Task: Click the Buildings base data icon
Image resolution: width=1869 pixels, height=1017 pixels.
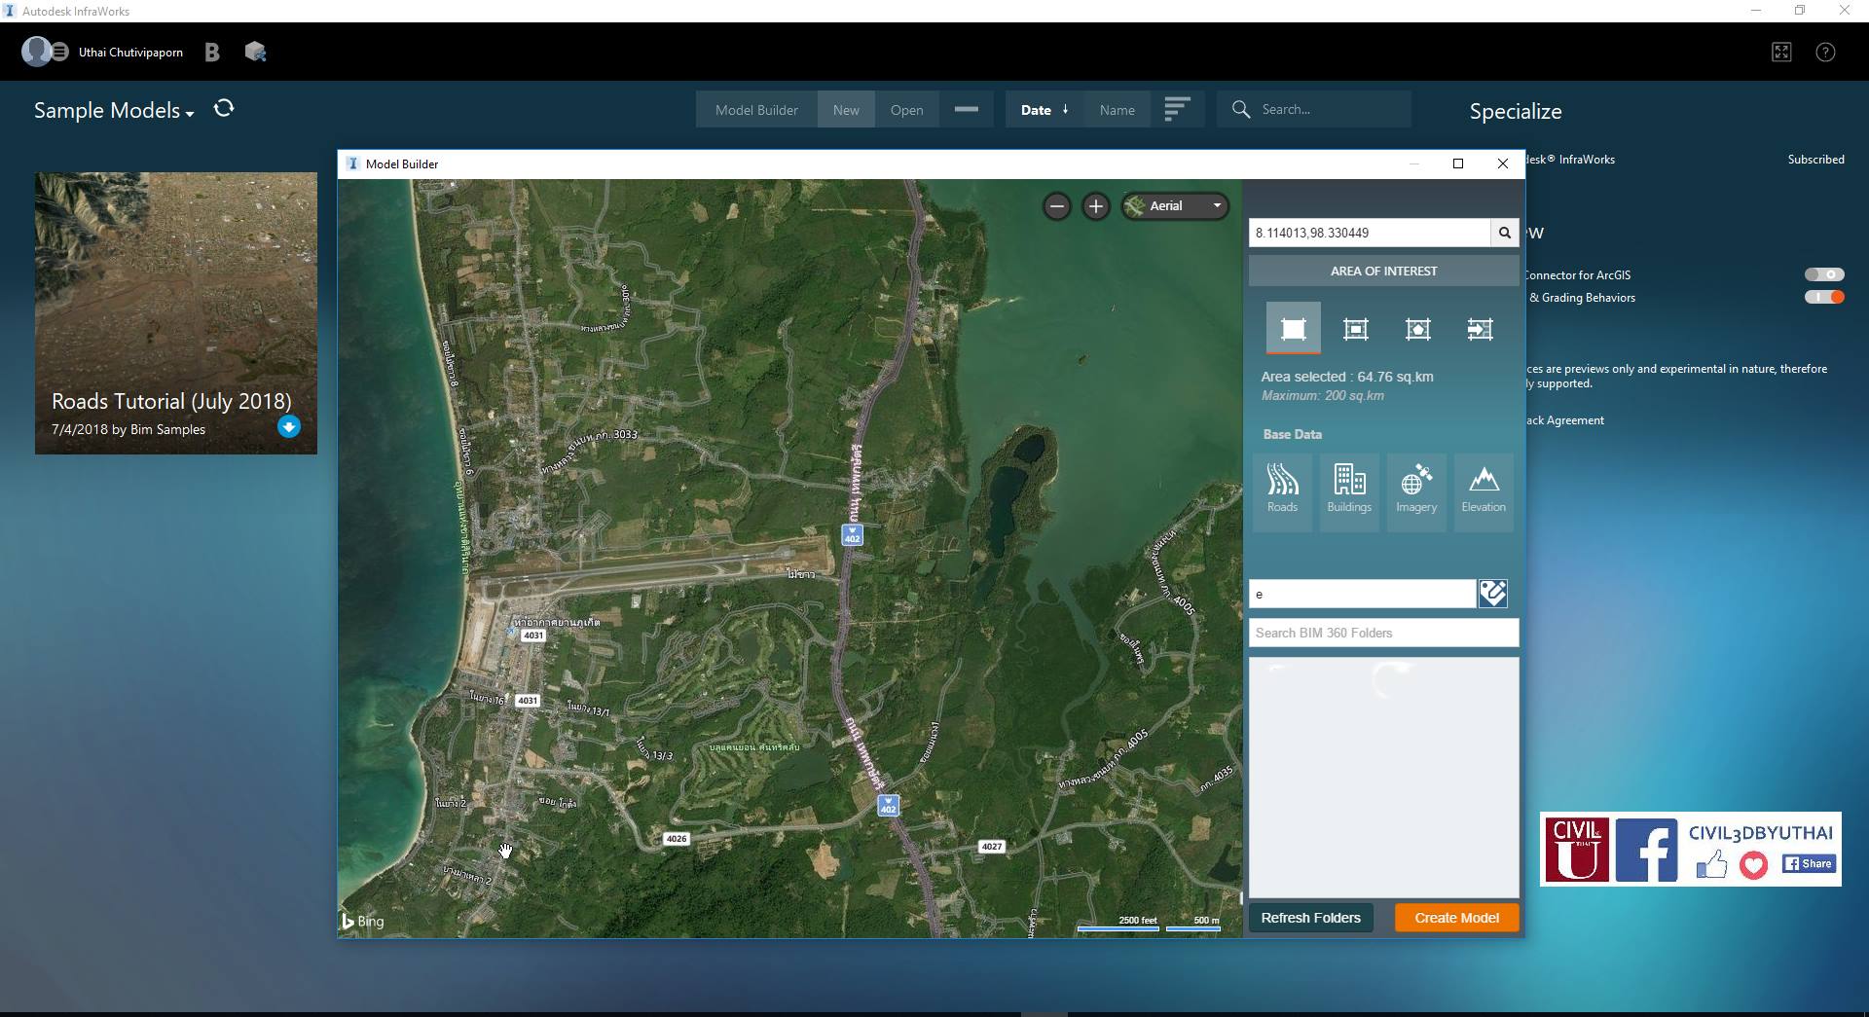Action: coord(1349,490)
